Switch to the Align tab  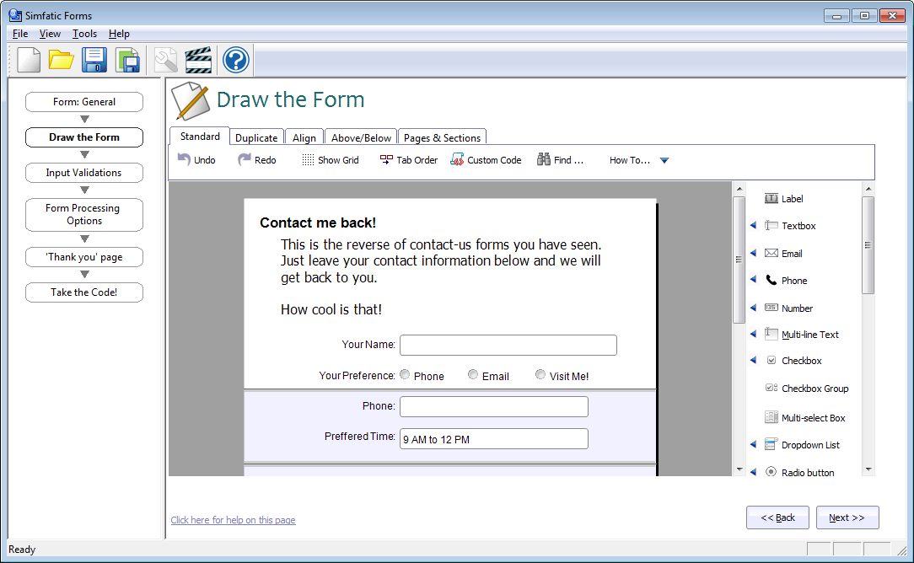(304, 137)
